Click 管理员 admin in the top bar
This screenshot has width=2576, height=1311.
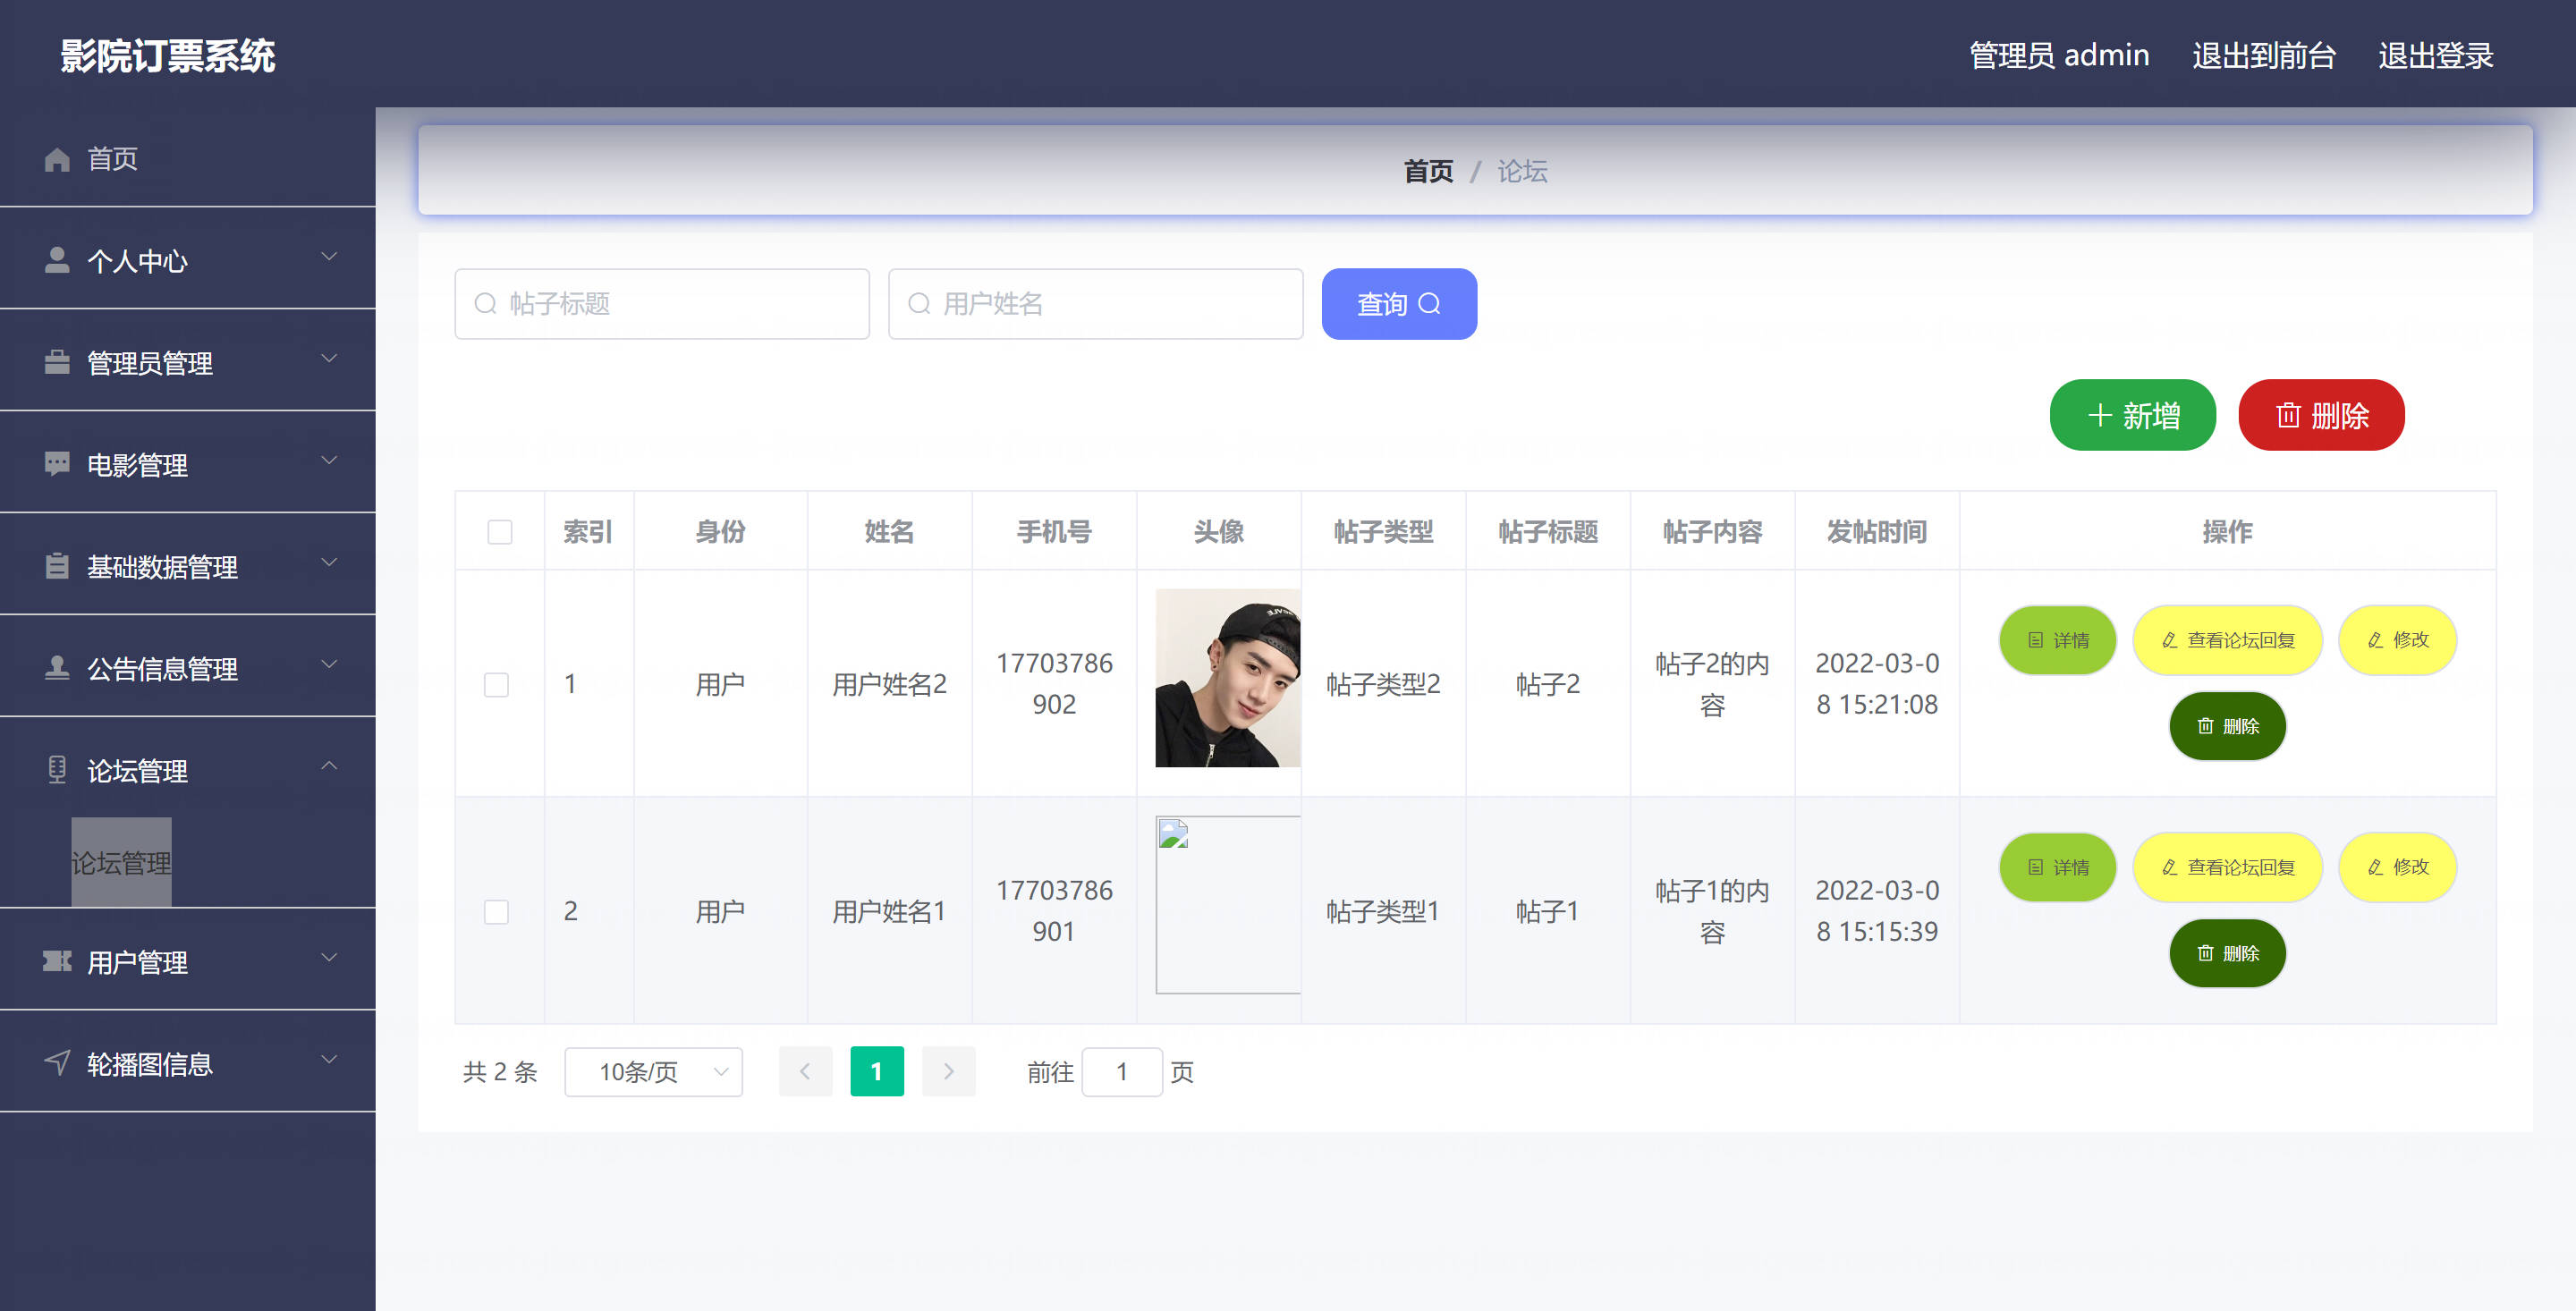2059,55
